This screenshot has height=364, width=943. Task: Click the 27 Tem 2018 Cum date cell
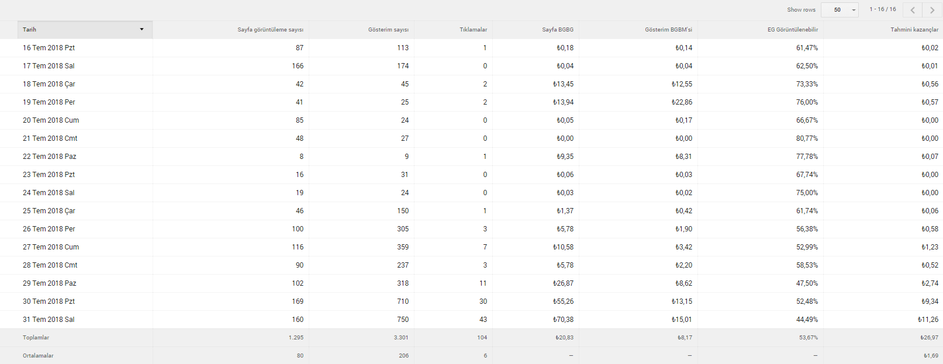[x=51, y=247]
